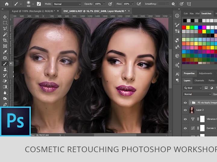Toggle adjustment layer filter icon
The height and width of the screenshot is (162, 217).
click(x=212, y=88)
